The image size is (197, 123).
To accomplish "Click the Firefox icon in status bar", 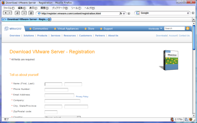I will (x=191, y=119).
